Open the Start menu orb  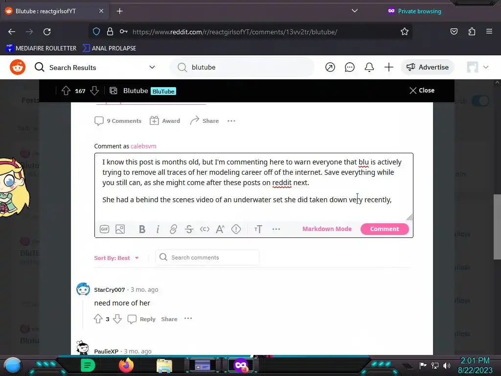tap(13, 365)
